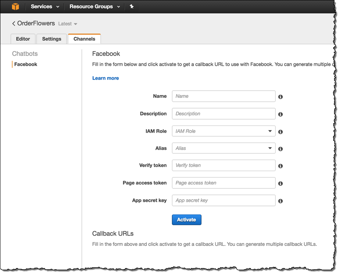This screenshot has width=340, height=274.
Task: Open the Resource Groups menu
Action: click(x=95, y=6)
